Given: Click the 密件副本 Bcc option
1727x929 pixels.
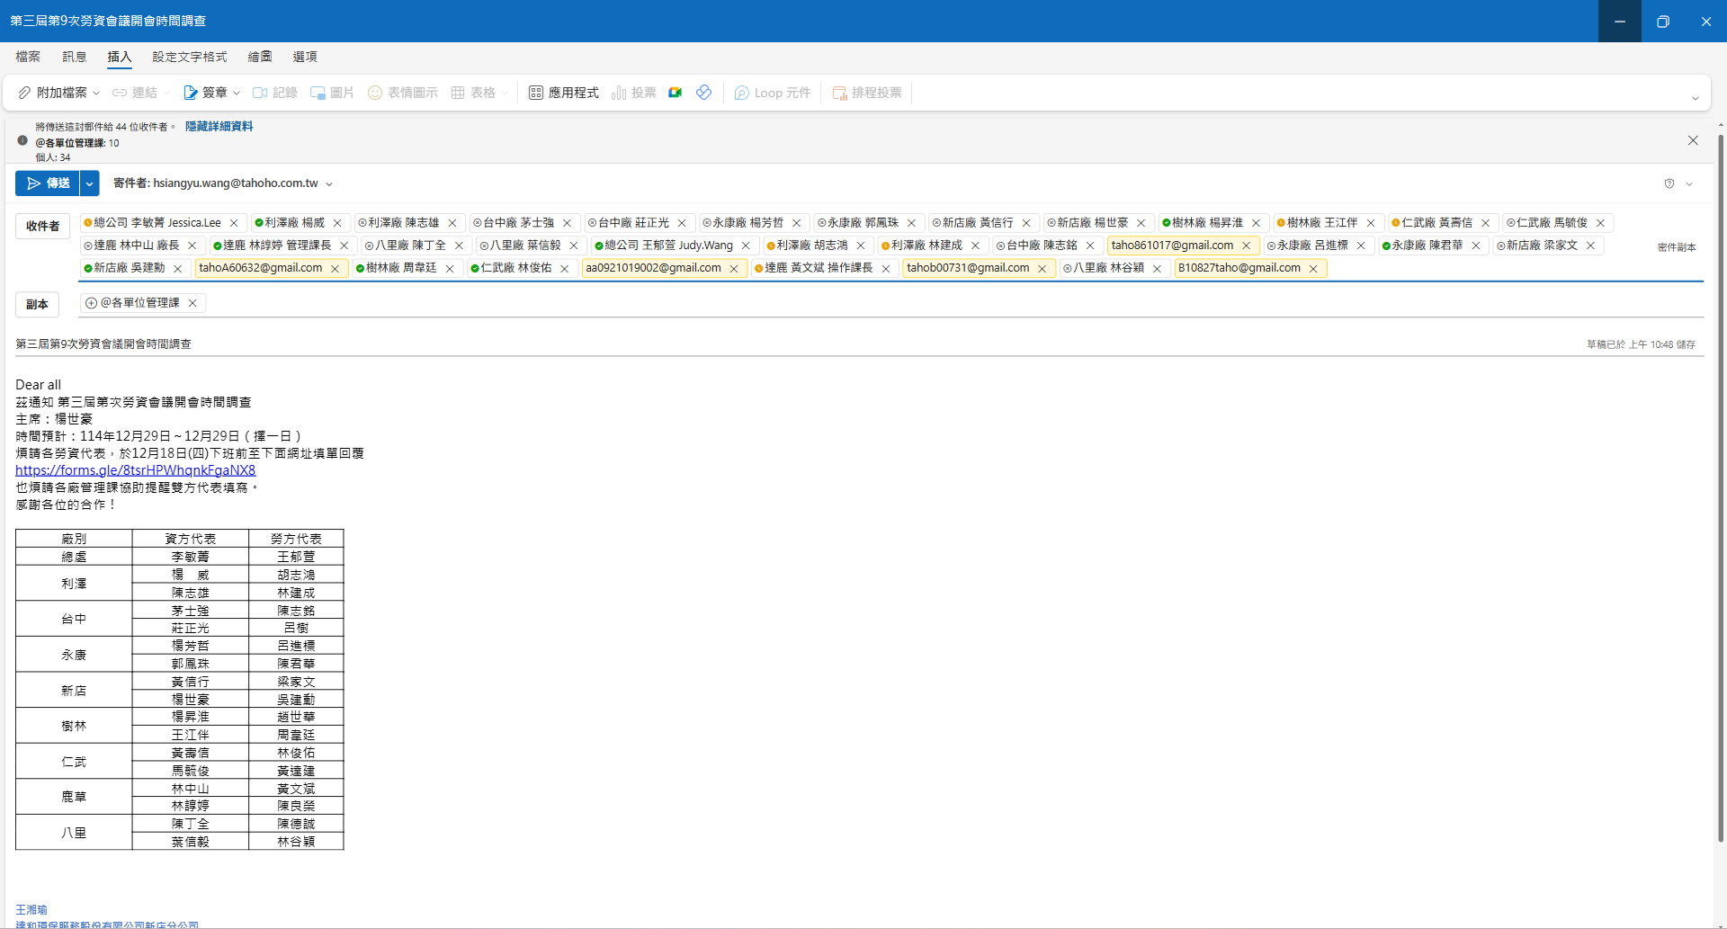Looking at the screenshot, I should [1676, 247].
